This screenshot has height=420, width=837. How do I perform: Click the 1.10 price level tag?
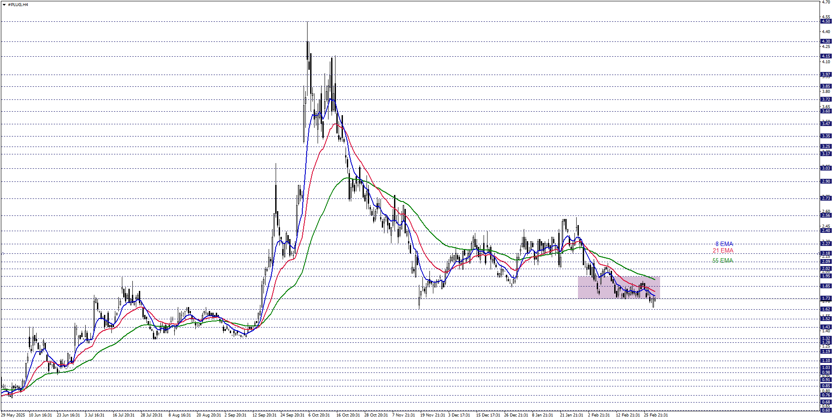[x=826, y=361]
